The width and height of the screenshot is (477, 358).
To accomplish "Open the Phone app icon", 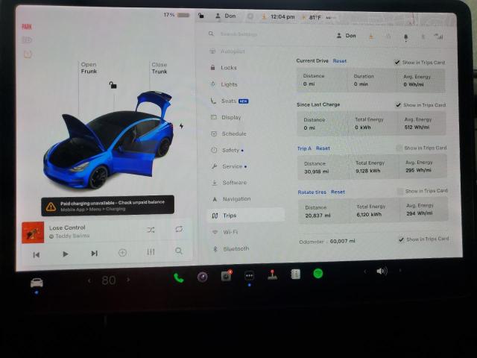I will (x=179, y=277).
